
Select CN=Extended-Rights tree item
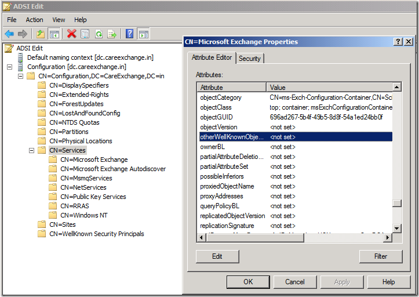[x=79, y=95]
